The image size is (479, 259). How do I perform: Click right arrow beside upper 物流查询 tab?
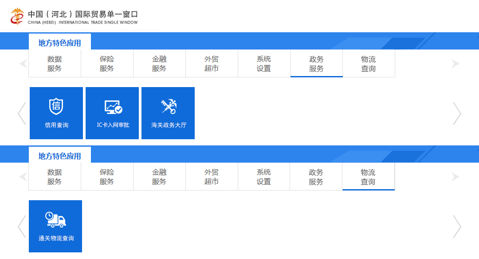click(x=455, y=64)
